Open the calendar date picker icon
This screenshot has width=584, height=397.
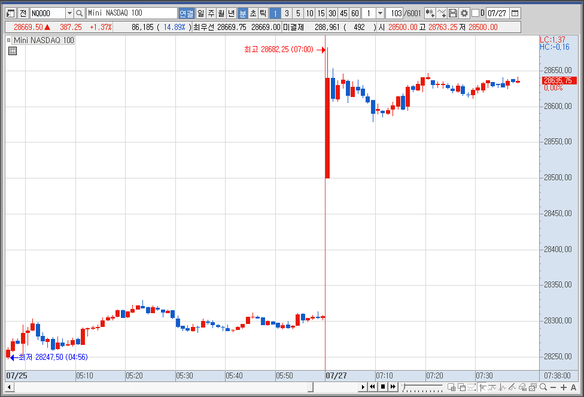click(515, 13)
